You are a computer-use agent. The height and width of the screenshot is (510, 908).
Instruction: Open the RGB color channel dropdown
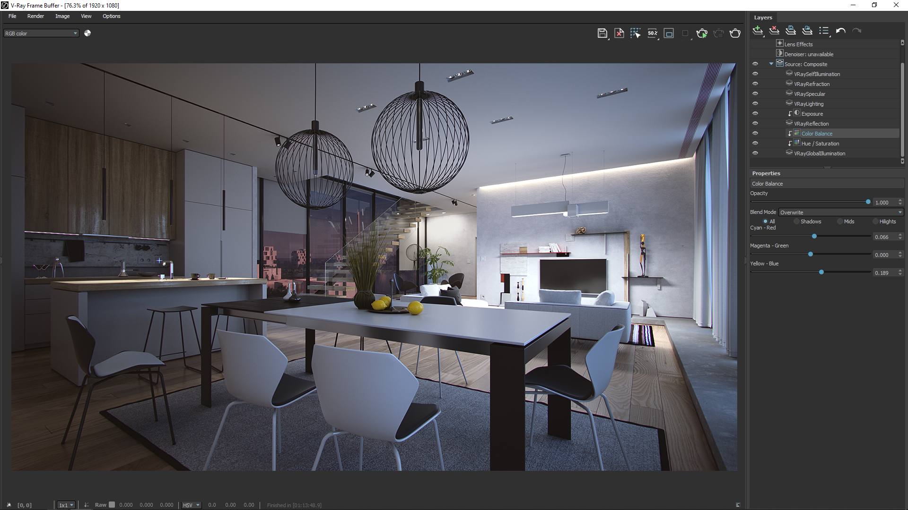(x=41, y=34)
